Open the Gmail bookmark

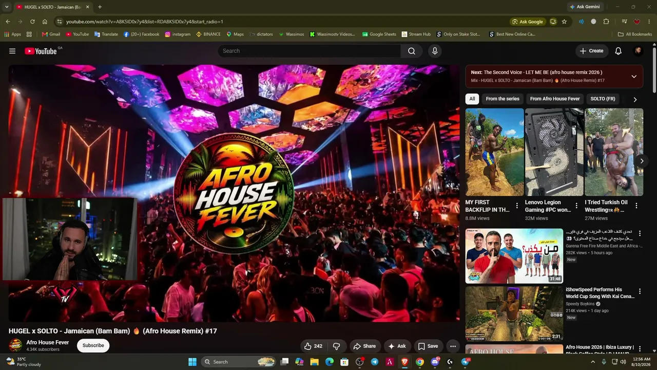[x=51, y=34]
